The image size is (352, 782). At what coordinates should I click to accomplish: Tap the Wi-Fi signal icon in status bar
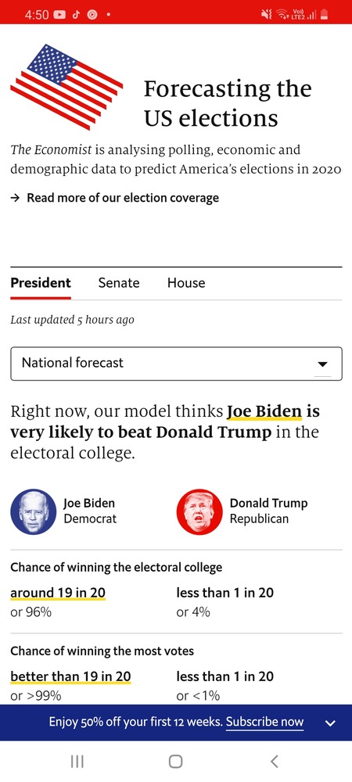pos(282,14)
